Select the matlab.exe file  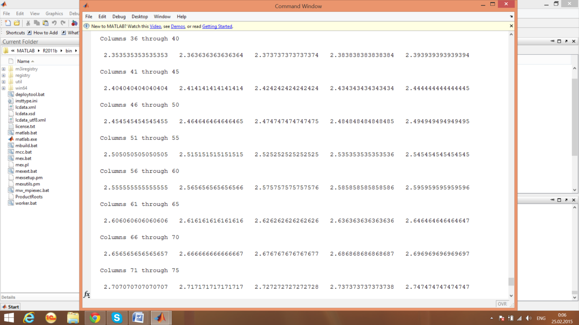coord(26,139)
